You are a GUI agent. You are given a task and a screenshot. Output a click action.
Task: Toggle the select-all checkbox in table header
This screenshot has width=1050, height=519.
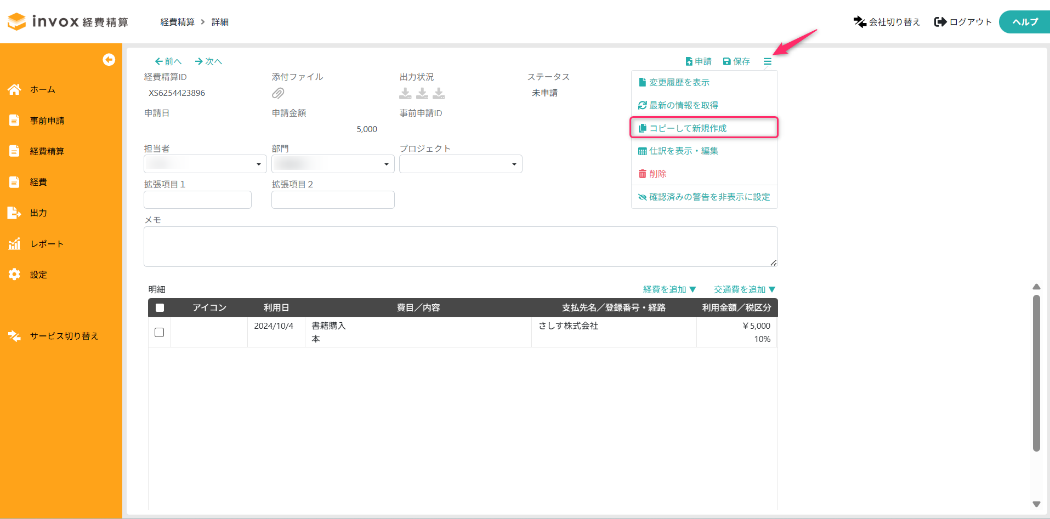(160, 307)
